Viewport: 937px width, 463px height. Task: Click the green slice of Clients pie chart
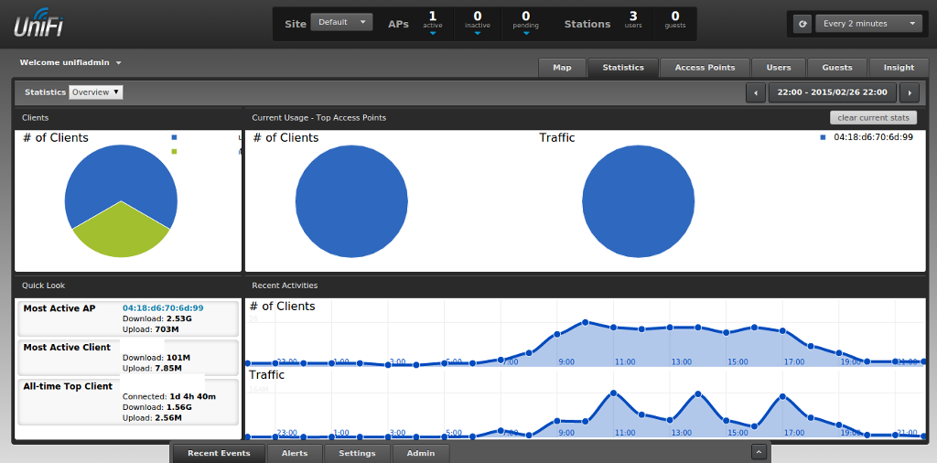click(x=122, y=233)
